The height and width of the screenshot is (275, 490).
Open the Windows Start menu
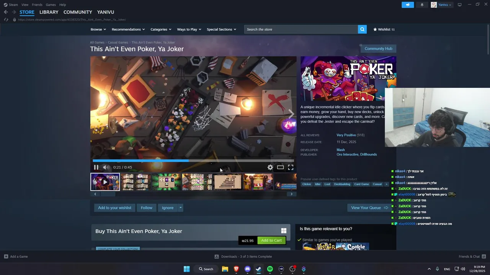click(186, 269)
